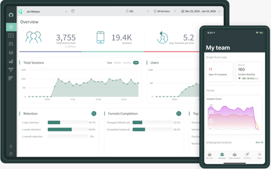271x169 pixels.
Task: Click the CSV export button on Total Sessions
Action: pos(136,63)
